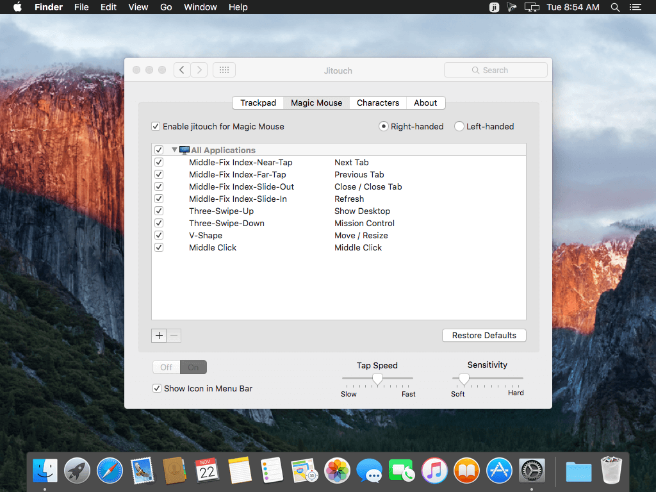Screen dimensions: 656x492
Task: Select the Close / Close Tab action
Action: pos(368,186)
